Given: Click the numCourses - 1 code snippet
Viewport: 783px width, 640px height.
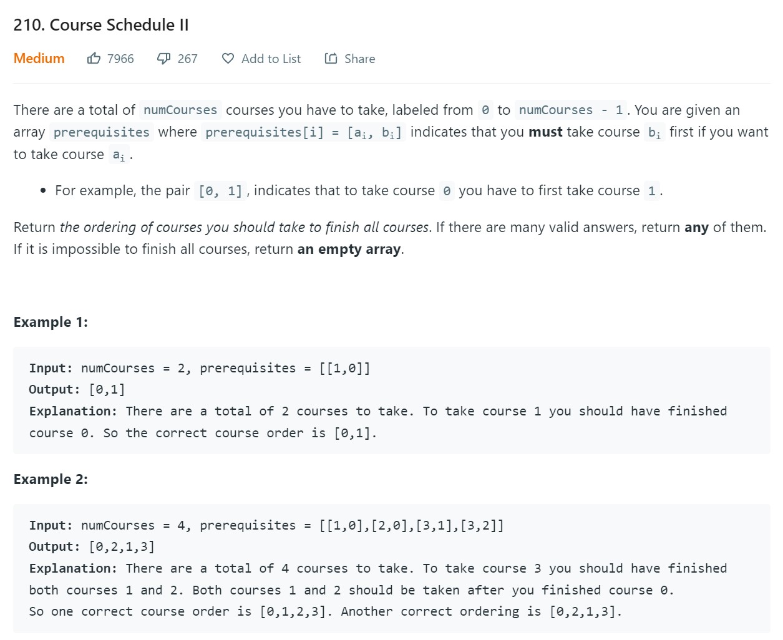Looking at the screenshot, I should pyautogui.click(x=570, y=110).
